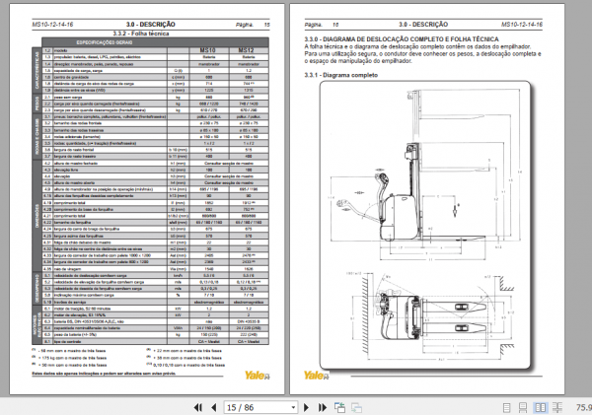Go to the first page of the document
592x415 pixels.
point(198,407)
